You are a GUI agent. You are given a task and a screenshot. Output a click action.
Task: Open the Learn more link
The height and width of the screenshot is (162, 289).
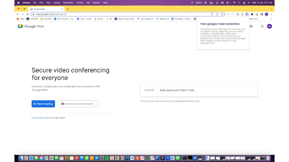pos(38,118)
